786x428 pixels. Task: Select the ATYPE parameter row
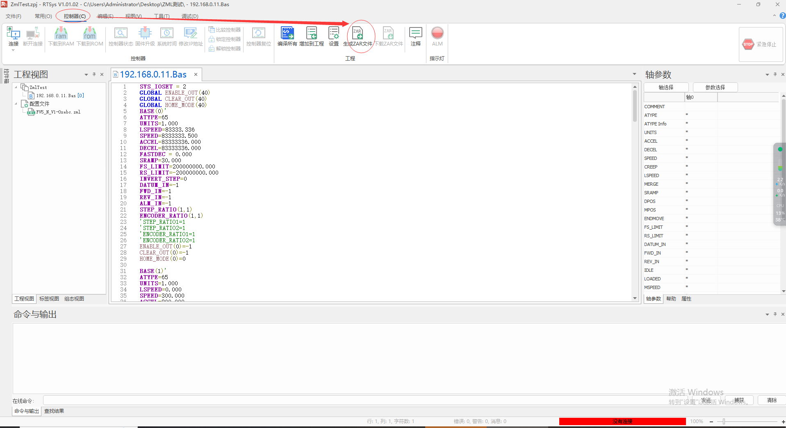pos(711,115)
